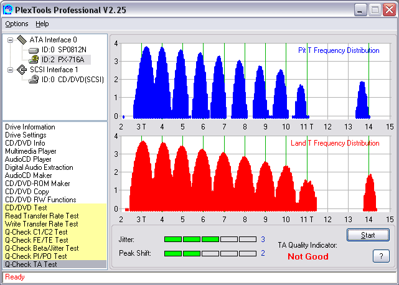Click the red Land T histogram graph
The image size is (399, 285).
click(x=256, y=174)
